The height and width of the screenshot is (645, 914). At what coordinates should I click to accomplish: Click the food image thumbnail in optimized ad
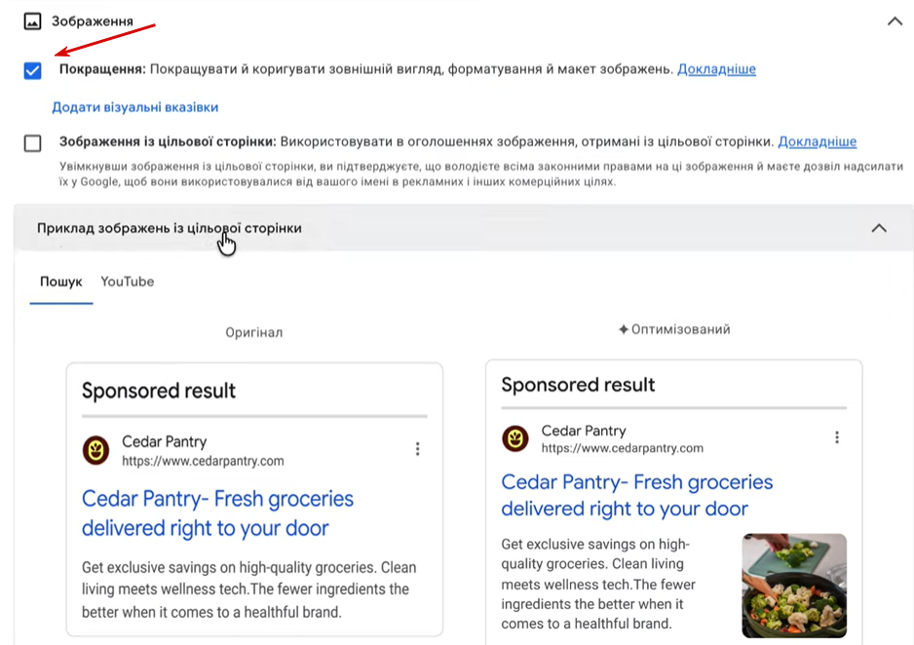[794, 585]
